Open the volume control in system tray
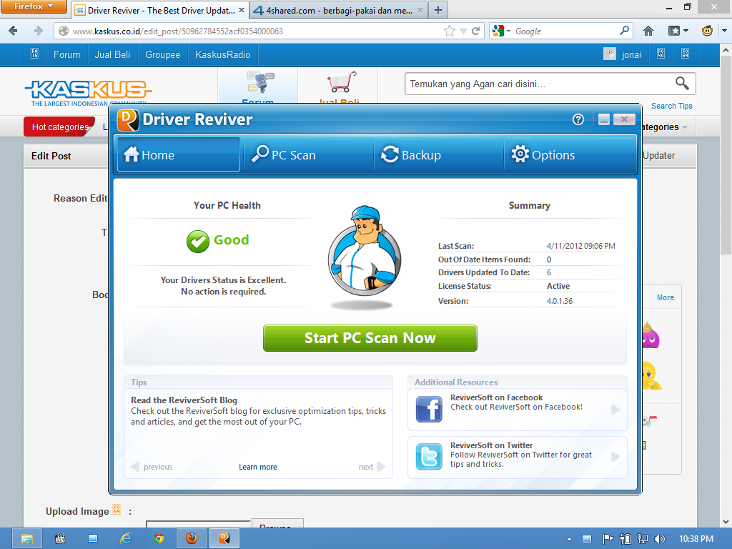732x549 pixels. pyautogui.click(x=659, y=539)
